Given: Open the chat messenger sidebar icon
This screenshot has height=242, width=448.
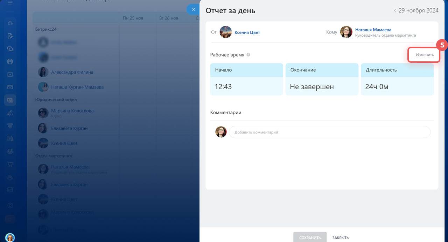Looking at the screenshot, I should (x=10, y=49).
